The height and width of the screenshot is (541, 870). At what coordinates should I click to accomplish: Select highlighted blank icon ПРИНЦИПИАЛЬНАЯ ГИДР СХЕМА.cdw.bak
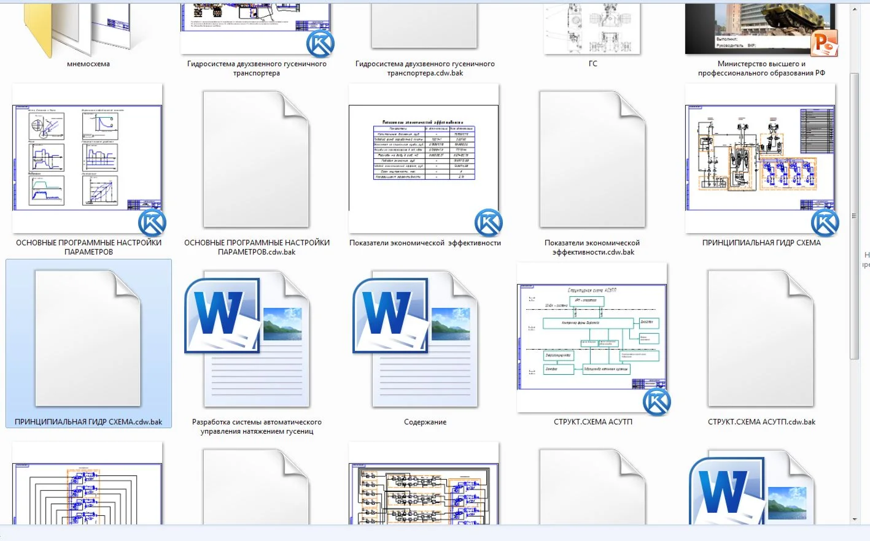[88, 339]
